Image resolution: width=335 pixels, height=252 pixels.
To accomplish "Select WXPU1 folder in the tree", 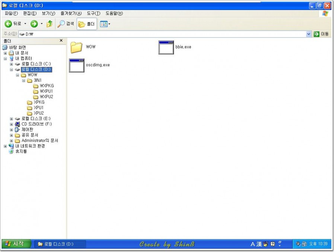I will [x=46, y=91].
